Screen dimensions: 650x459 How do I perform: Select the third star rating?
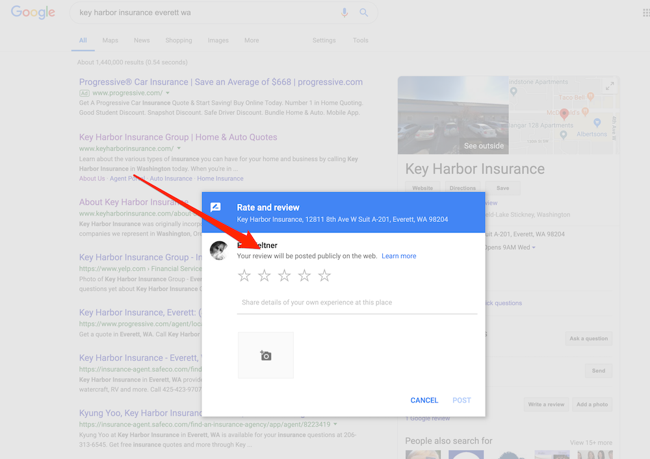[285, 275]
